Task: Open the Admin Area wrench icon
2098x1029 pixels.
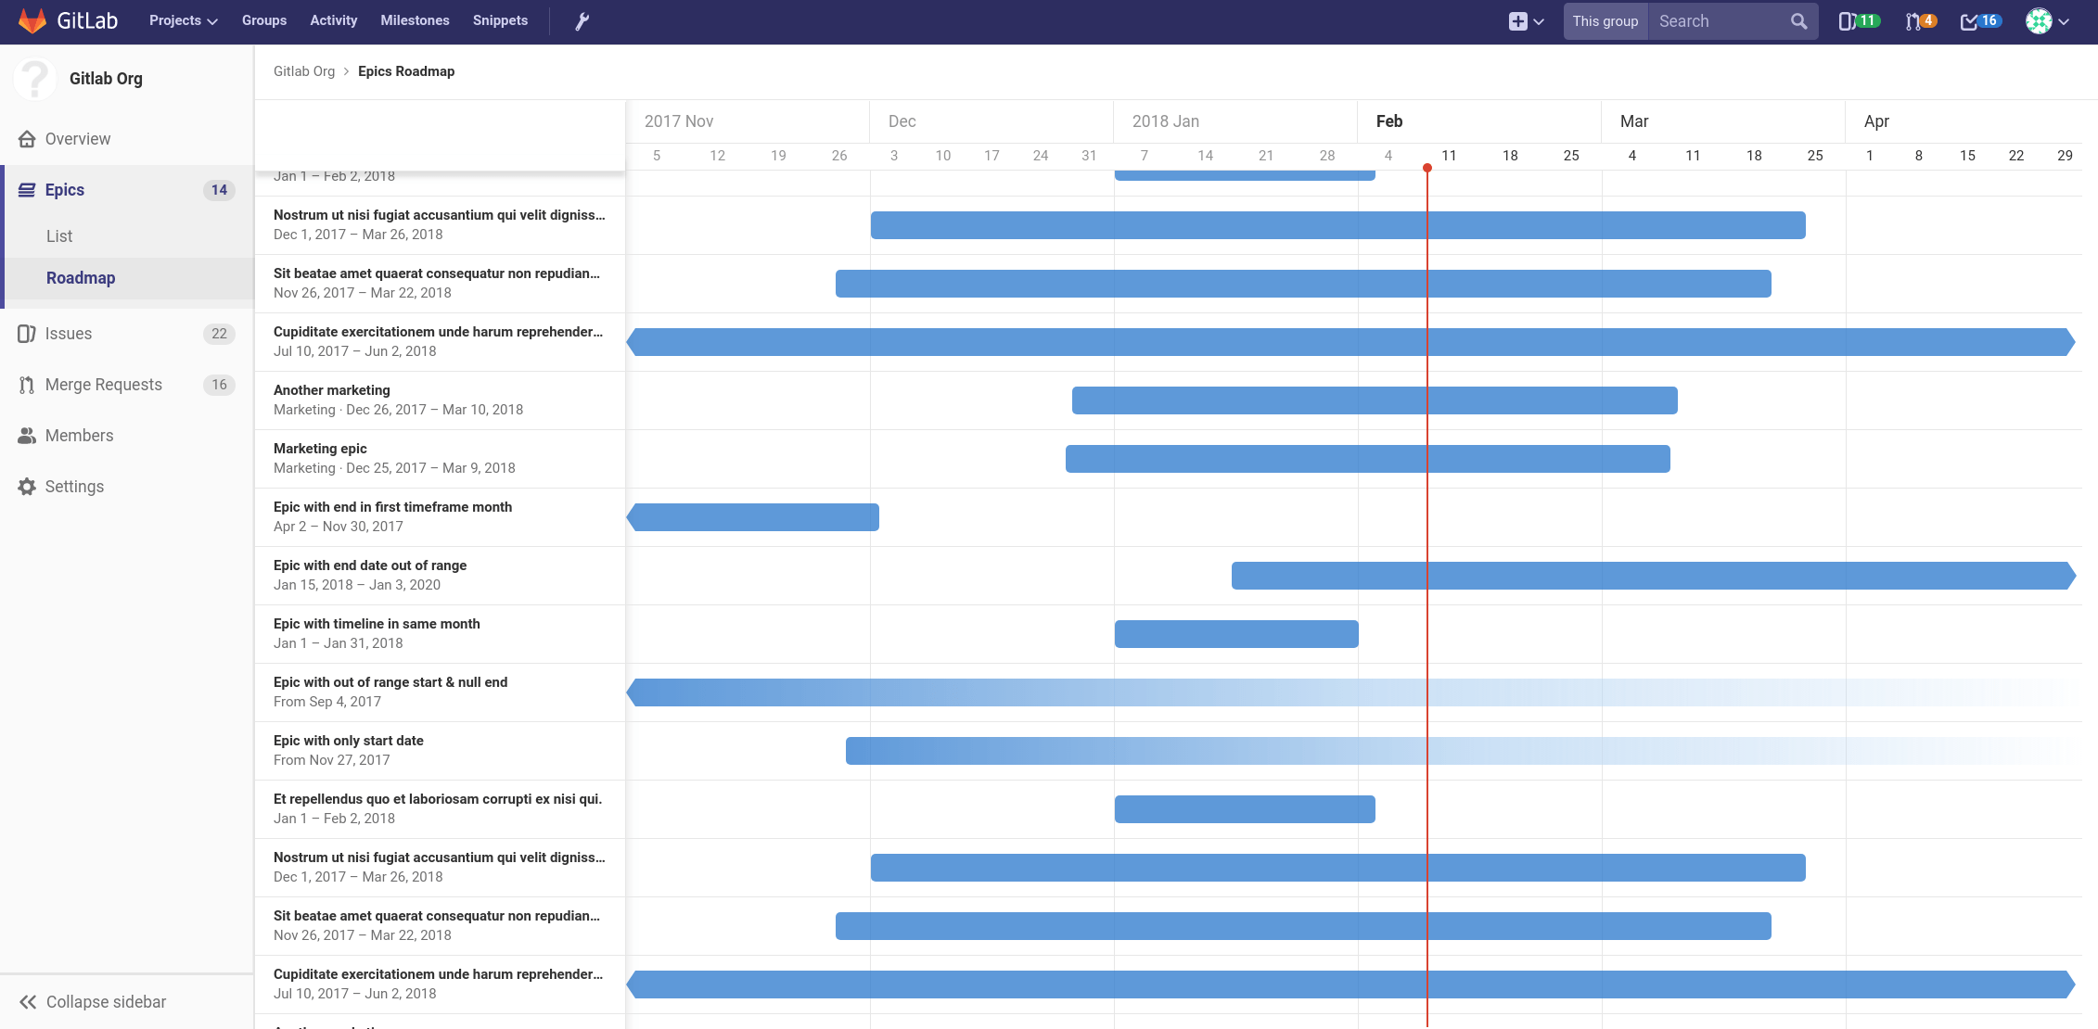Action: click(582, 20)
